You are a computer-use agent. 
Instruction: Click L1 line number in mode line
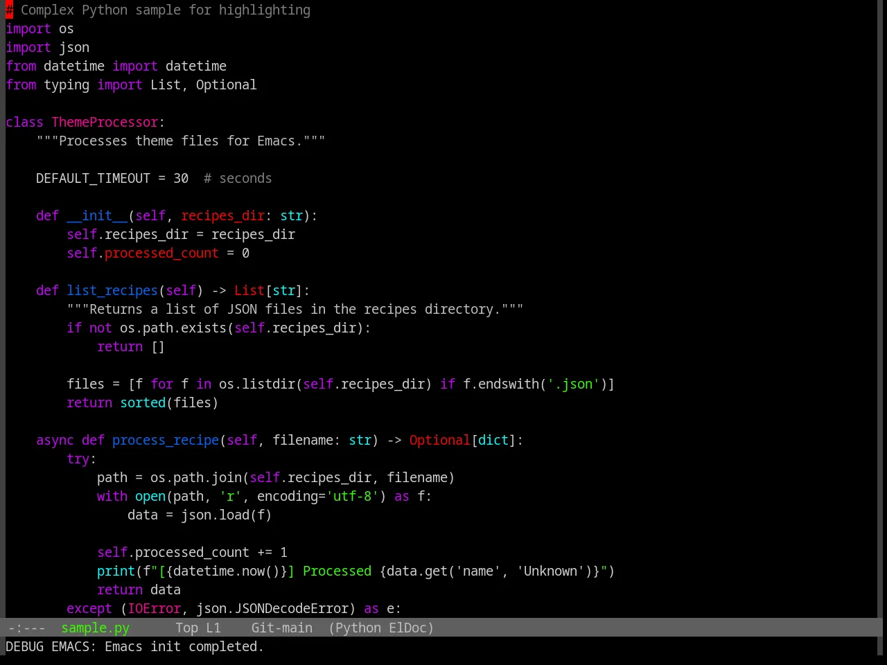click(213, 628)
